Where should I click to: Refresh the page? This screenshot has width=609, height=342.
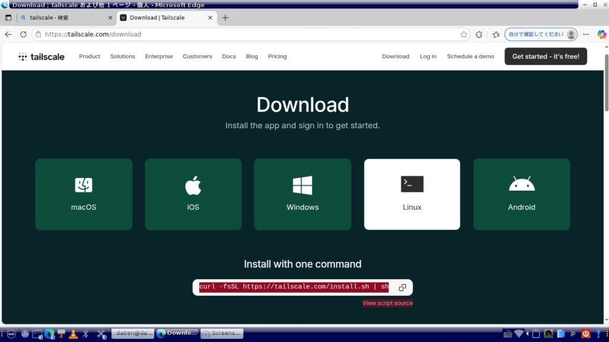tap(23, 34)
